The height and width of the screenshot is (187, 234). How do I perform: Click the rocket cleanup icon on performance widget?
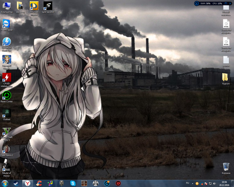click(197, 3)
